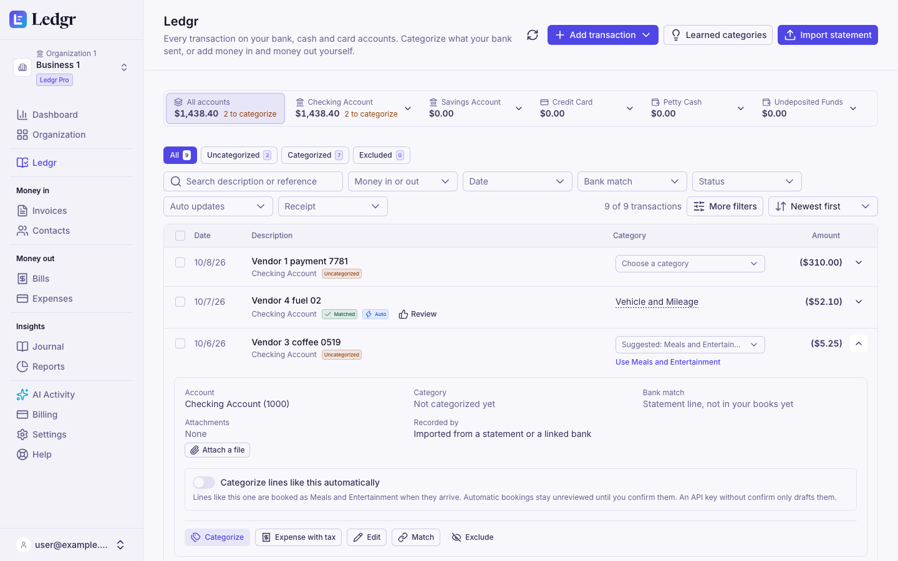
Task: Click the Expenses card icon
Action: (22, 299)
